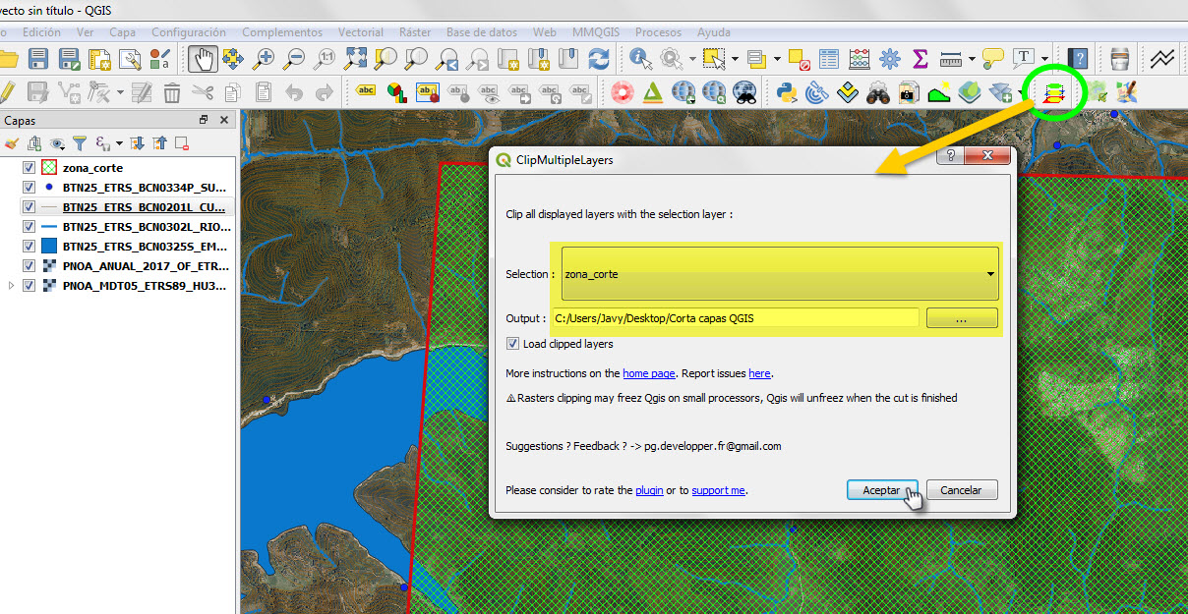The height and width of the screenshot is (614, 1188).
Task: Hide the zona_corte layer
Action: pos(29,167)
